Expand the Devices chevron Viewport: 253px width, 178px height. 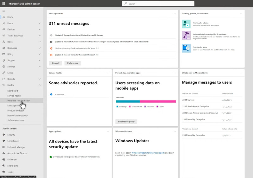(40, 29)
